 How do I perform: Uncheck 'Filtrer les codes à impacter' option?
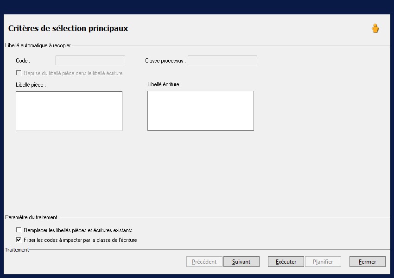pyautogui.click(x=19, y=240)
